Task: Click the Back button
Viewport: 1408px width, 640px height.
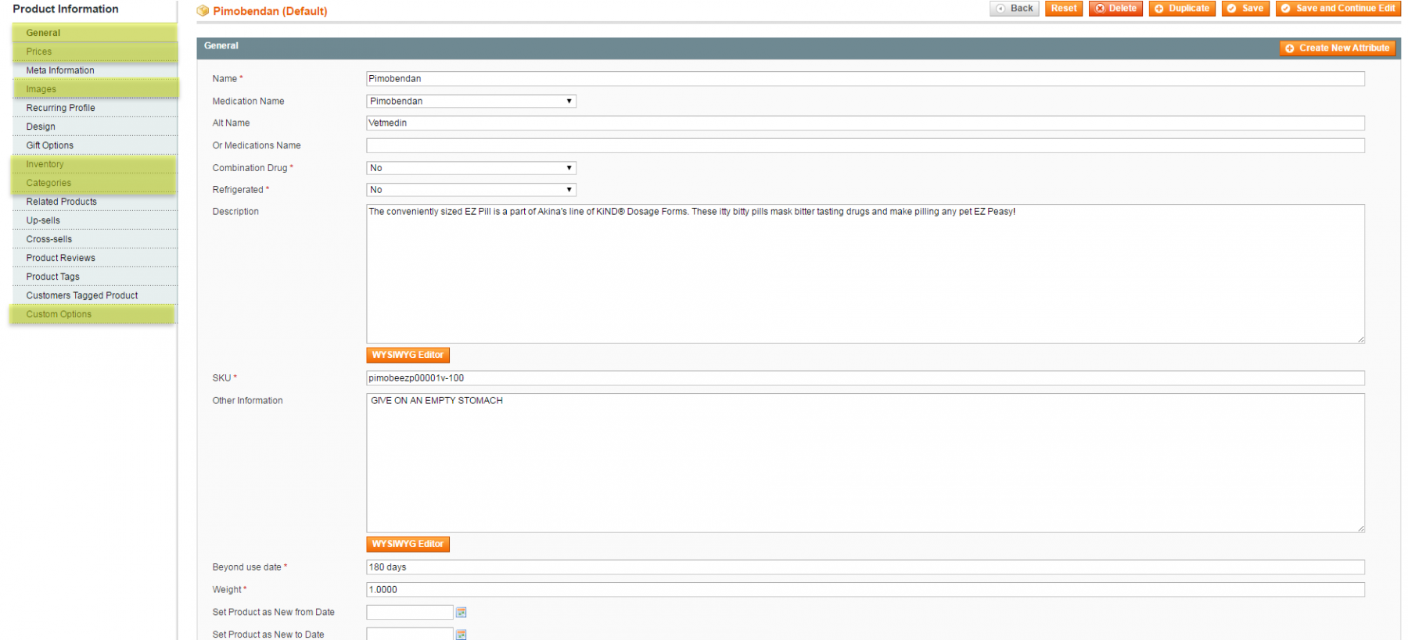Action: [x=1015, y=9]
